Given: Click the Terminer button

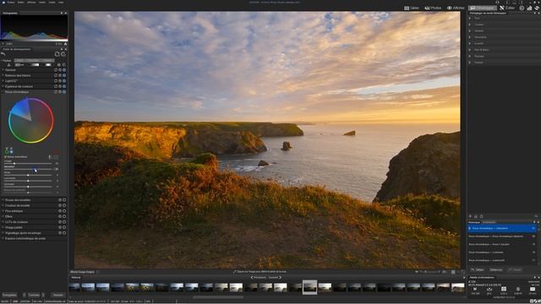Looking at the screenshot, I should coord(34,295).
